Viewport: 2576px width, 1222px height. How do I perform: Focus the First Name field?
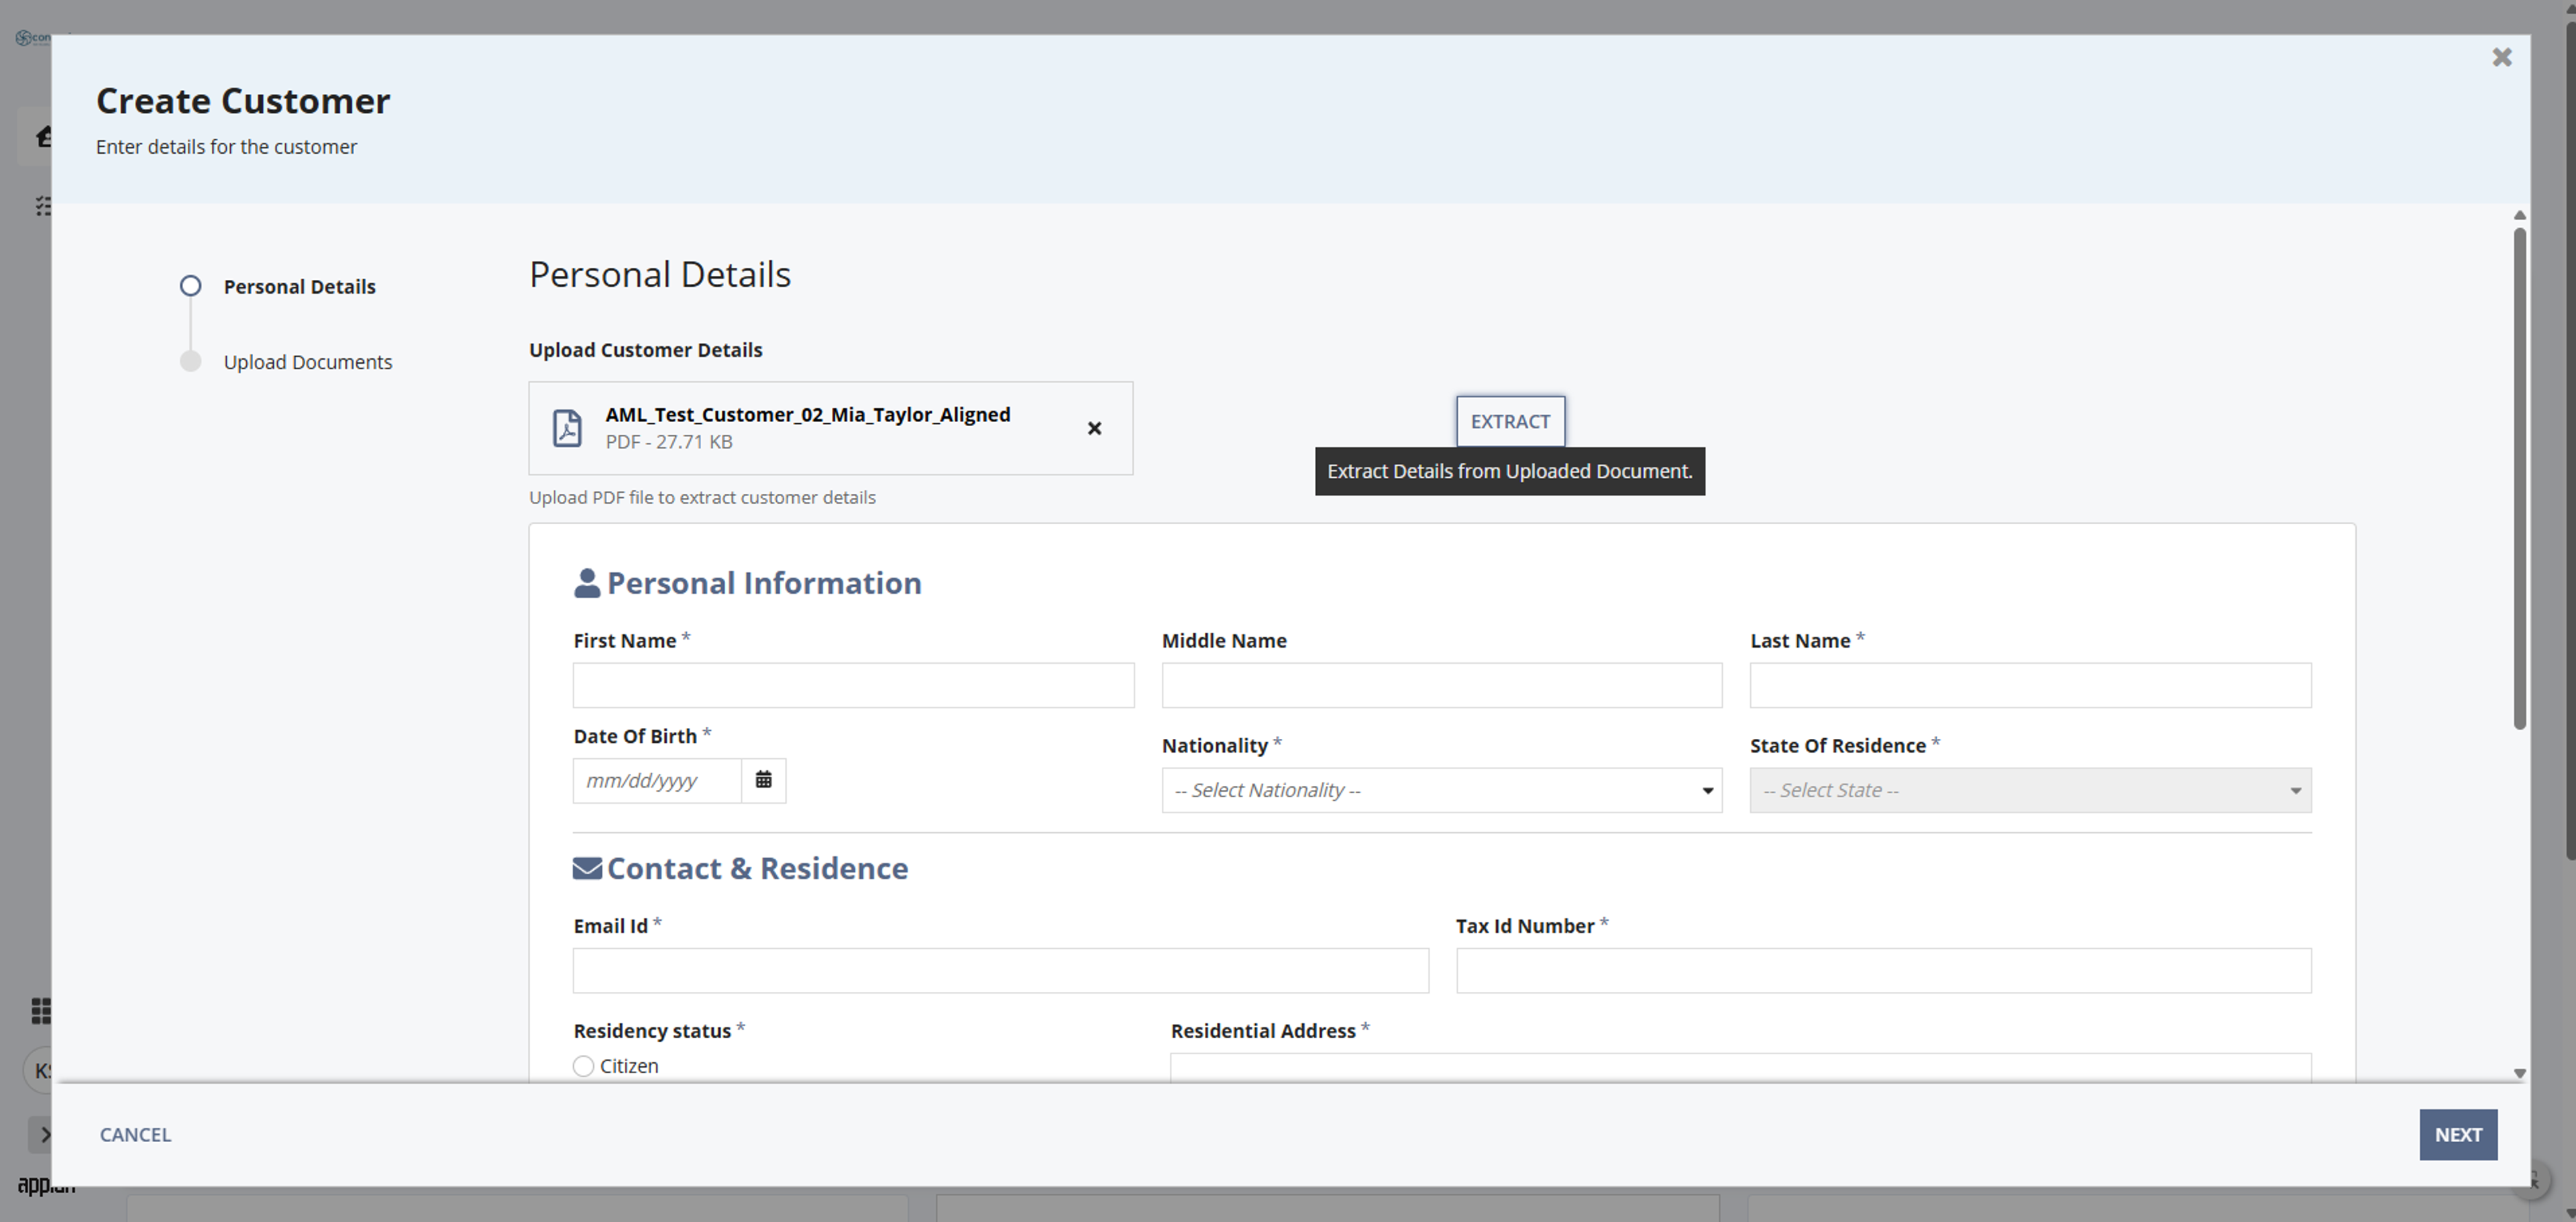pos(853,685)
